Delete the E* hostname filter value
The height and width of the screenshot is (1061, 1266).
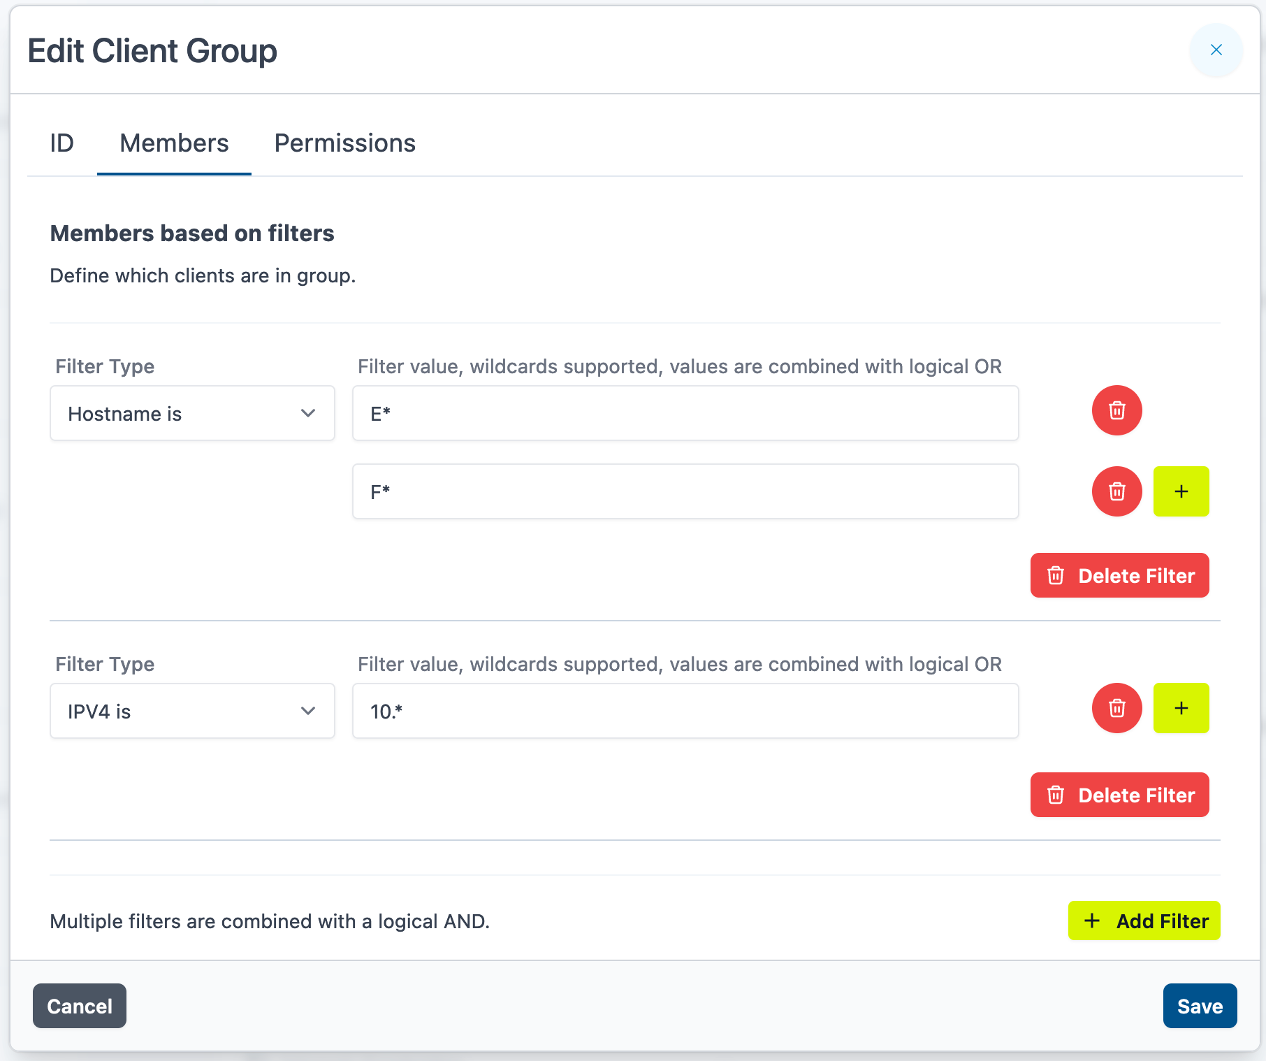click(1116, 410)
